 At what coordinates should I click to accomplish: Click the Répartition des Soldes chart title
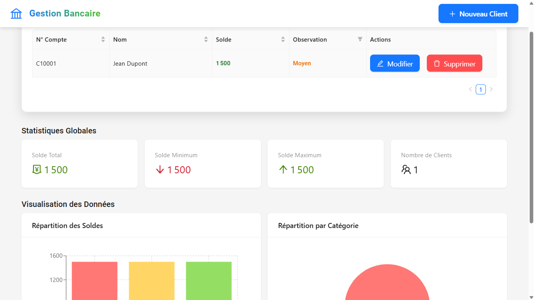pyautogui.click(x=67, y=226)
